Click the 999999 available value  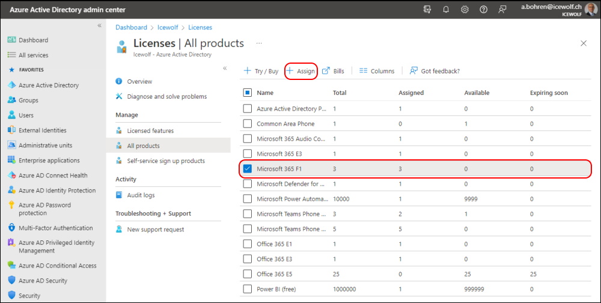[475, 289]
